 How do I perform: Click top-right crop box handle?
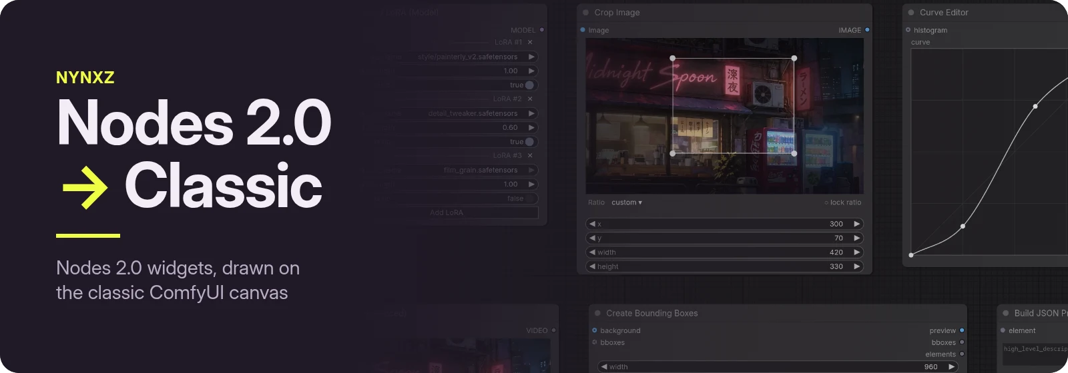tap(794, 58)
